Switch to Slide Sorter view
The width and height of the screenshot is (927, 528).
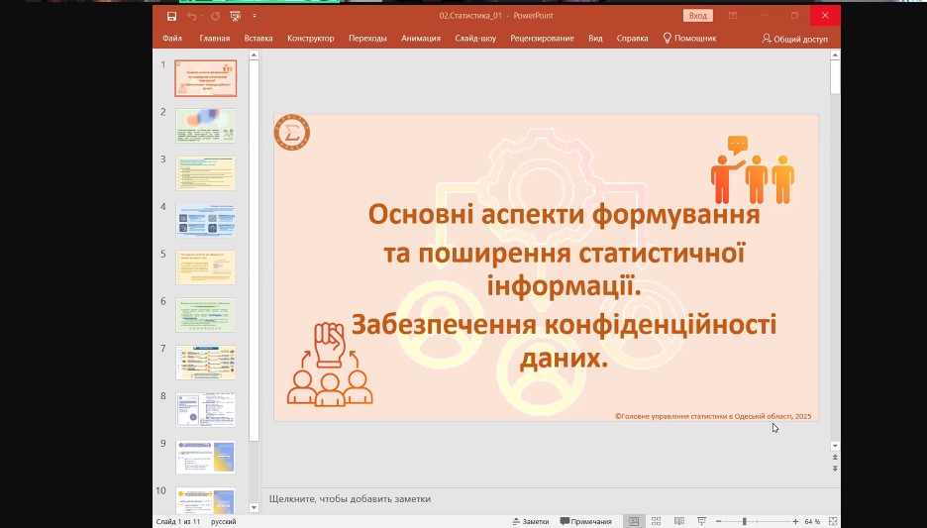click(656, 521)
